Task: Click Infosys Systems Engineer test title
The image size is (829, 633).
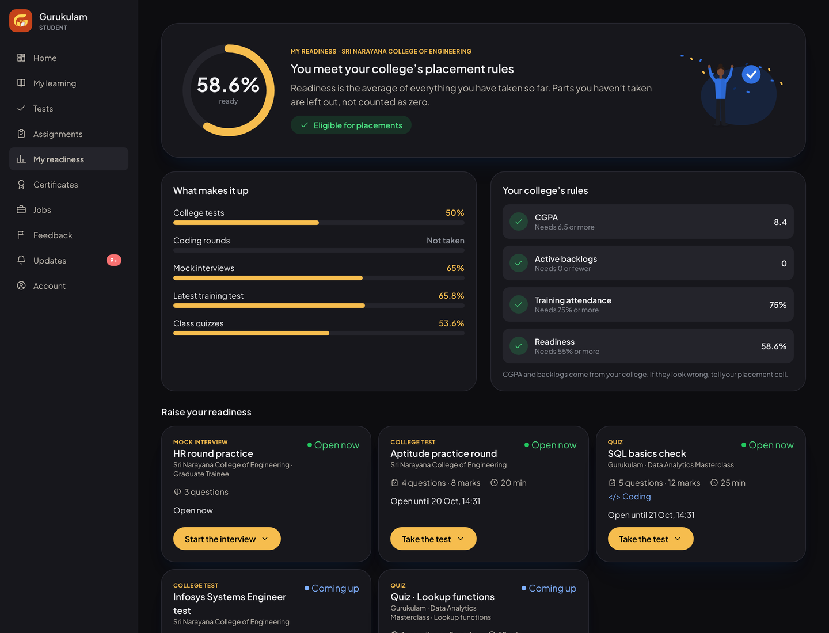Action: click(230, 604)
